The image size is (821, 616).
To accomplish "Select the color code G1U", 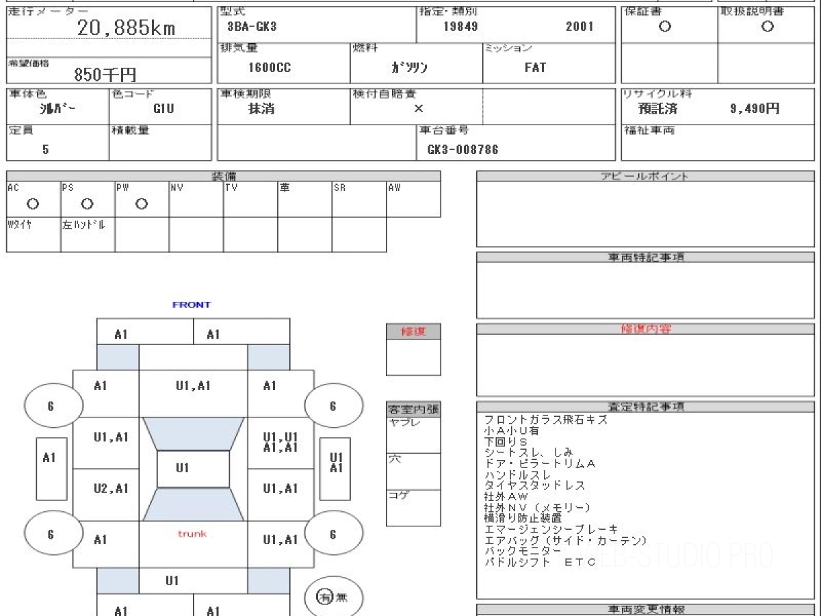I will [x=164, y=108].
